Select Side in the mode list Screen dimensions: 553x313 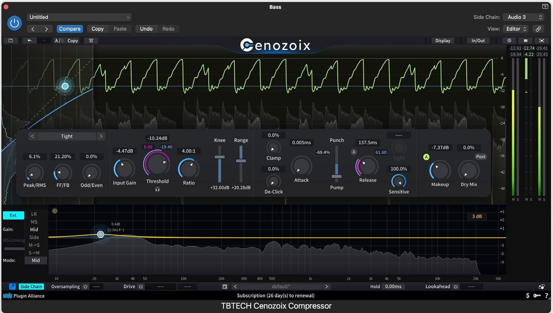click(x=34, y=237)
